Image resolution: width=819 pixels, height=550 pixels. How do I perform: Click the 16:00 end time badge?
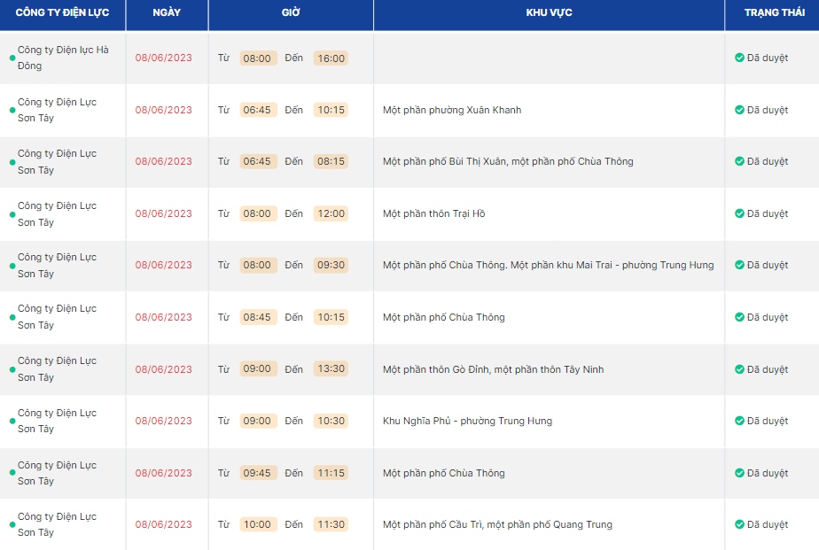(331, 58)
